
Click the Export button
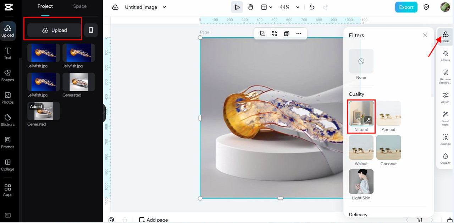406,7
